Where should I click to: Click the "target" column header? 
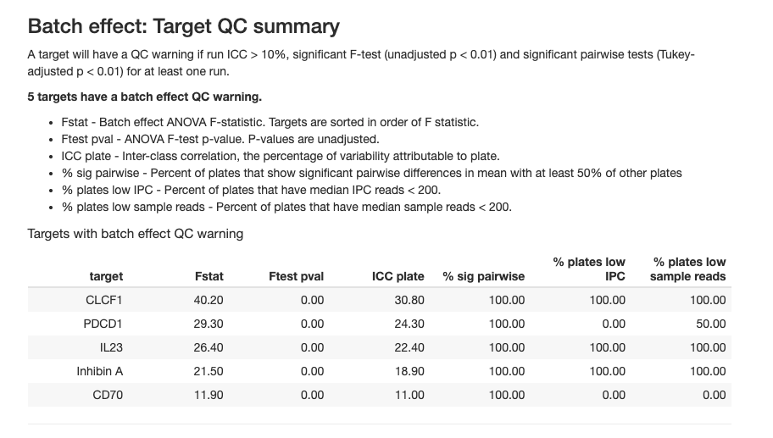tap(106, 276)
